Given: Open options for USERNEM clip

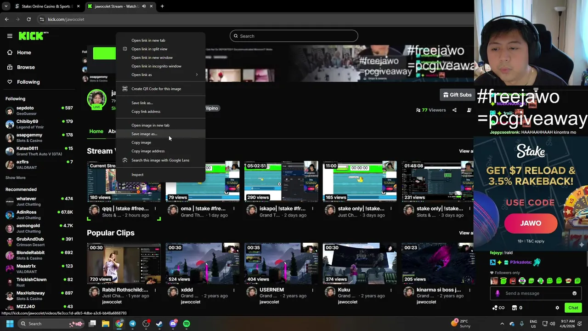Looking at the screenshot, I should pyautogui.click(x=312, y=290).
